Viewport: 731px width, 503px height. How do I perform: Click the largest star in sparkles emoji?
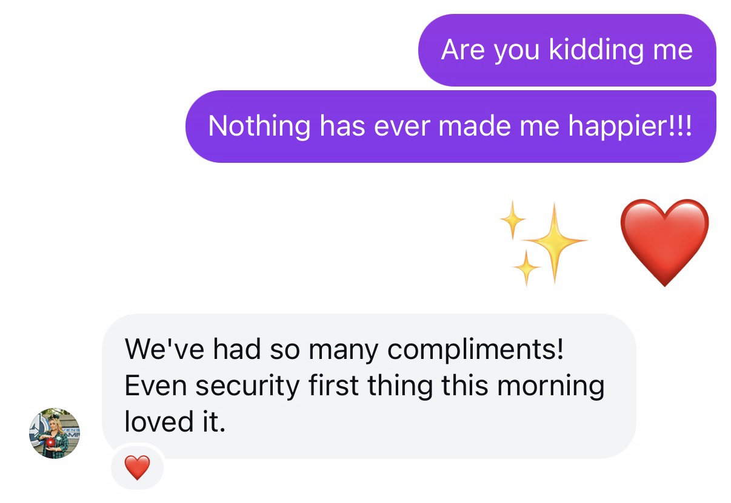(x=555, y=242)
